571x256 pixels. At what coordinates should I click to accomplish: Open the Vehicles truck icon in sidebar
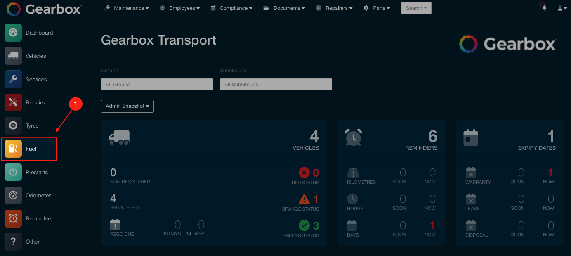click(13, 56)
